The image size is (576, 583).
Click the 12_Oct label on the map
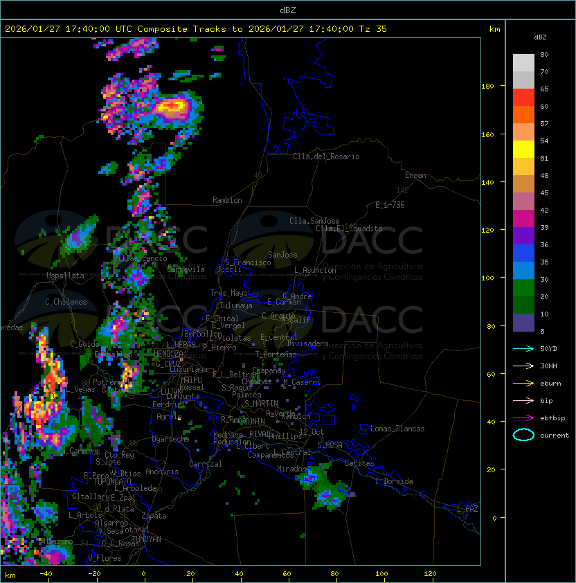(312, 432)
